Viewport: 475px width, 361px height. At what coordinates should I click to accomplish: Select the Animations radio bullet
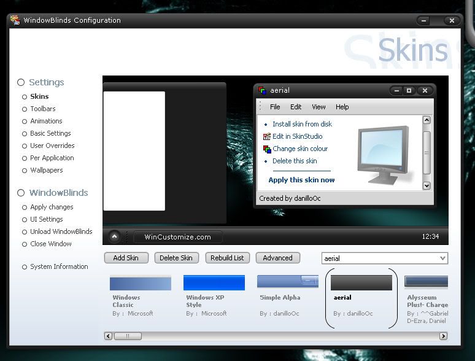(x=25, y=122)
